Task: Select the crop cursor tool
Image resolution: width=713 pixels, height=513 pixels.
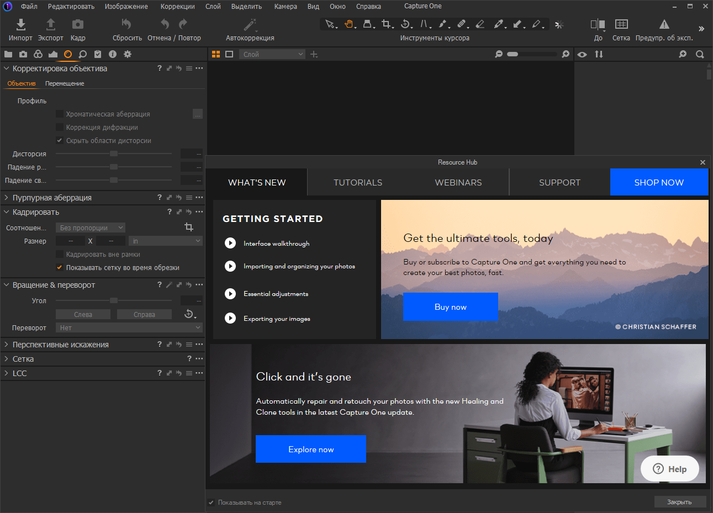Action: point(387,24)
